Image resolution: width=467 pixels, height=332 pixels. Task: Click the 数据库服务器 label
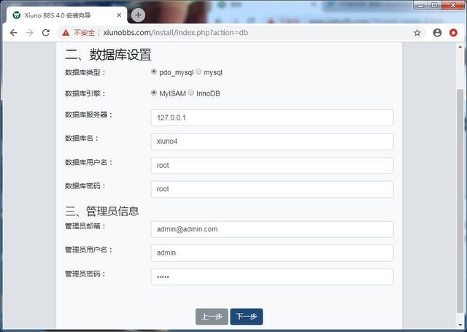89,115
